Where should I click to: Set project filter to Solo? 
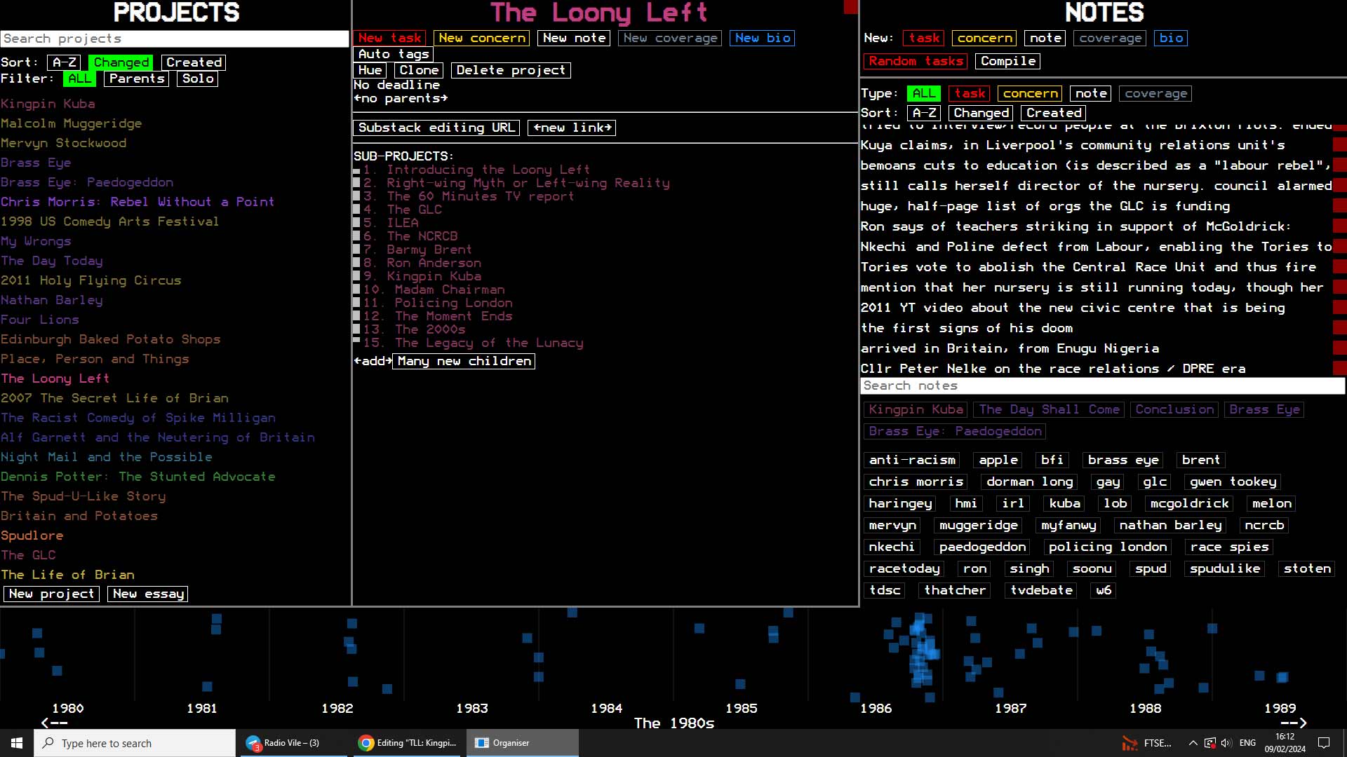(x=198, y=79)
